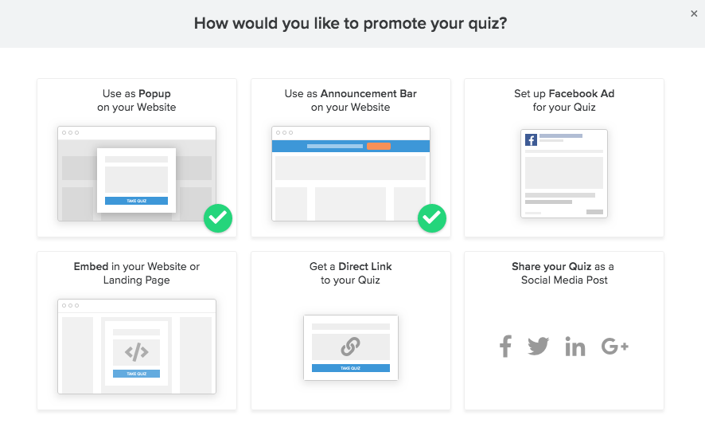Click the popup preview thumbnail

tap(137, 173)
